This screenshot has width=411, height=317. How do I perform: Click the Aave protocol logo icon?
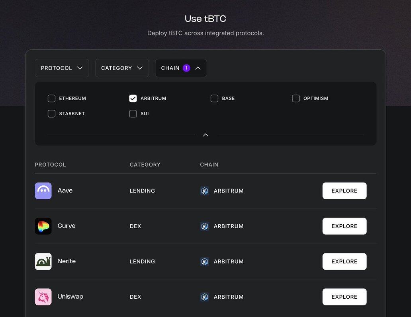(43, 191)
